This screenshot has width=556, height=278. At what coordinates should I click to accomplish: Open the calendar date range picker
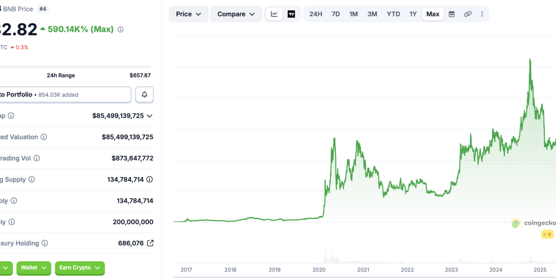click(x=452, y=14)
